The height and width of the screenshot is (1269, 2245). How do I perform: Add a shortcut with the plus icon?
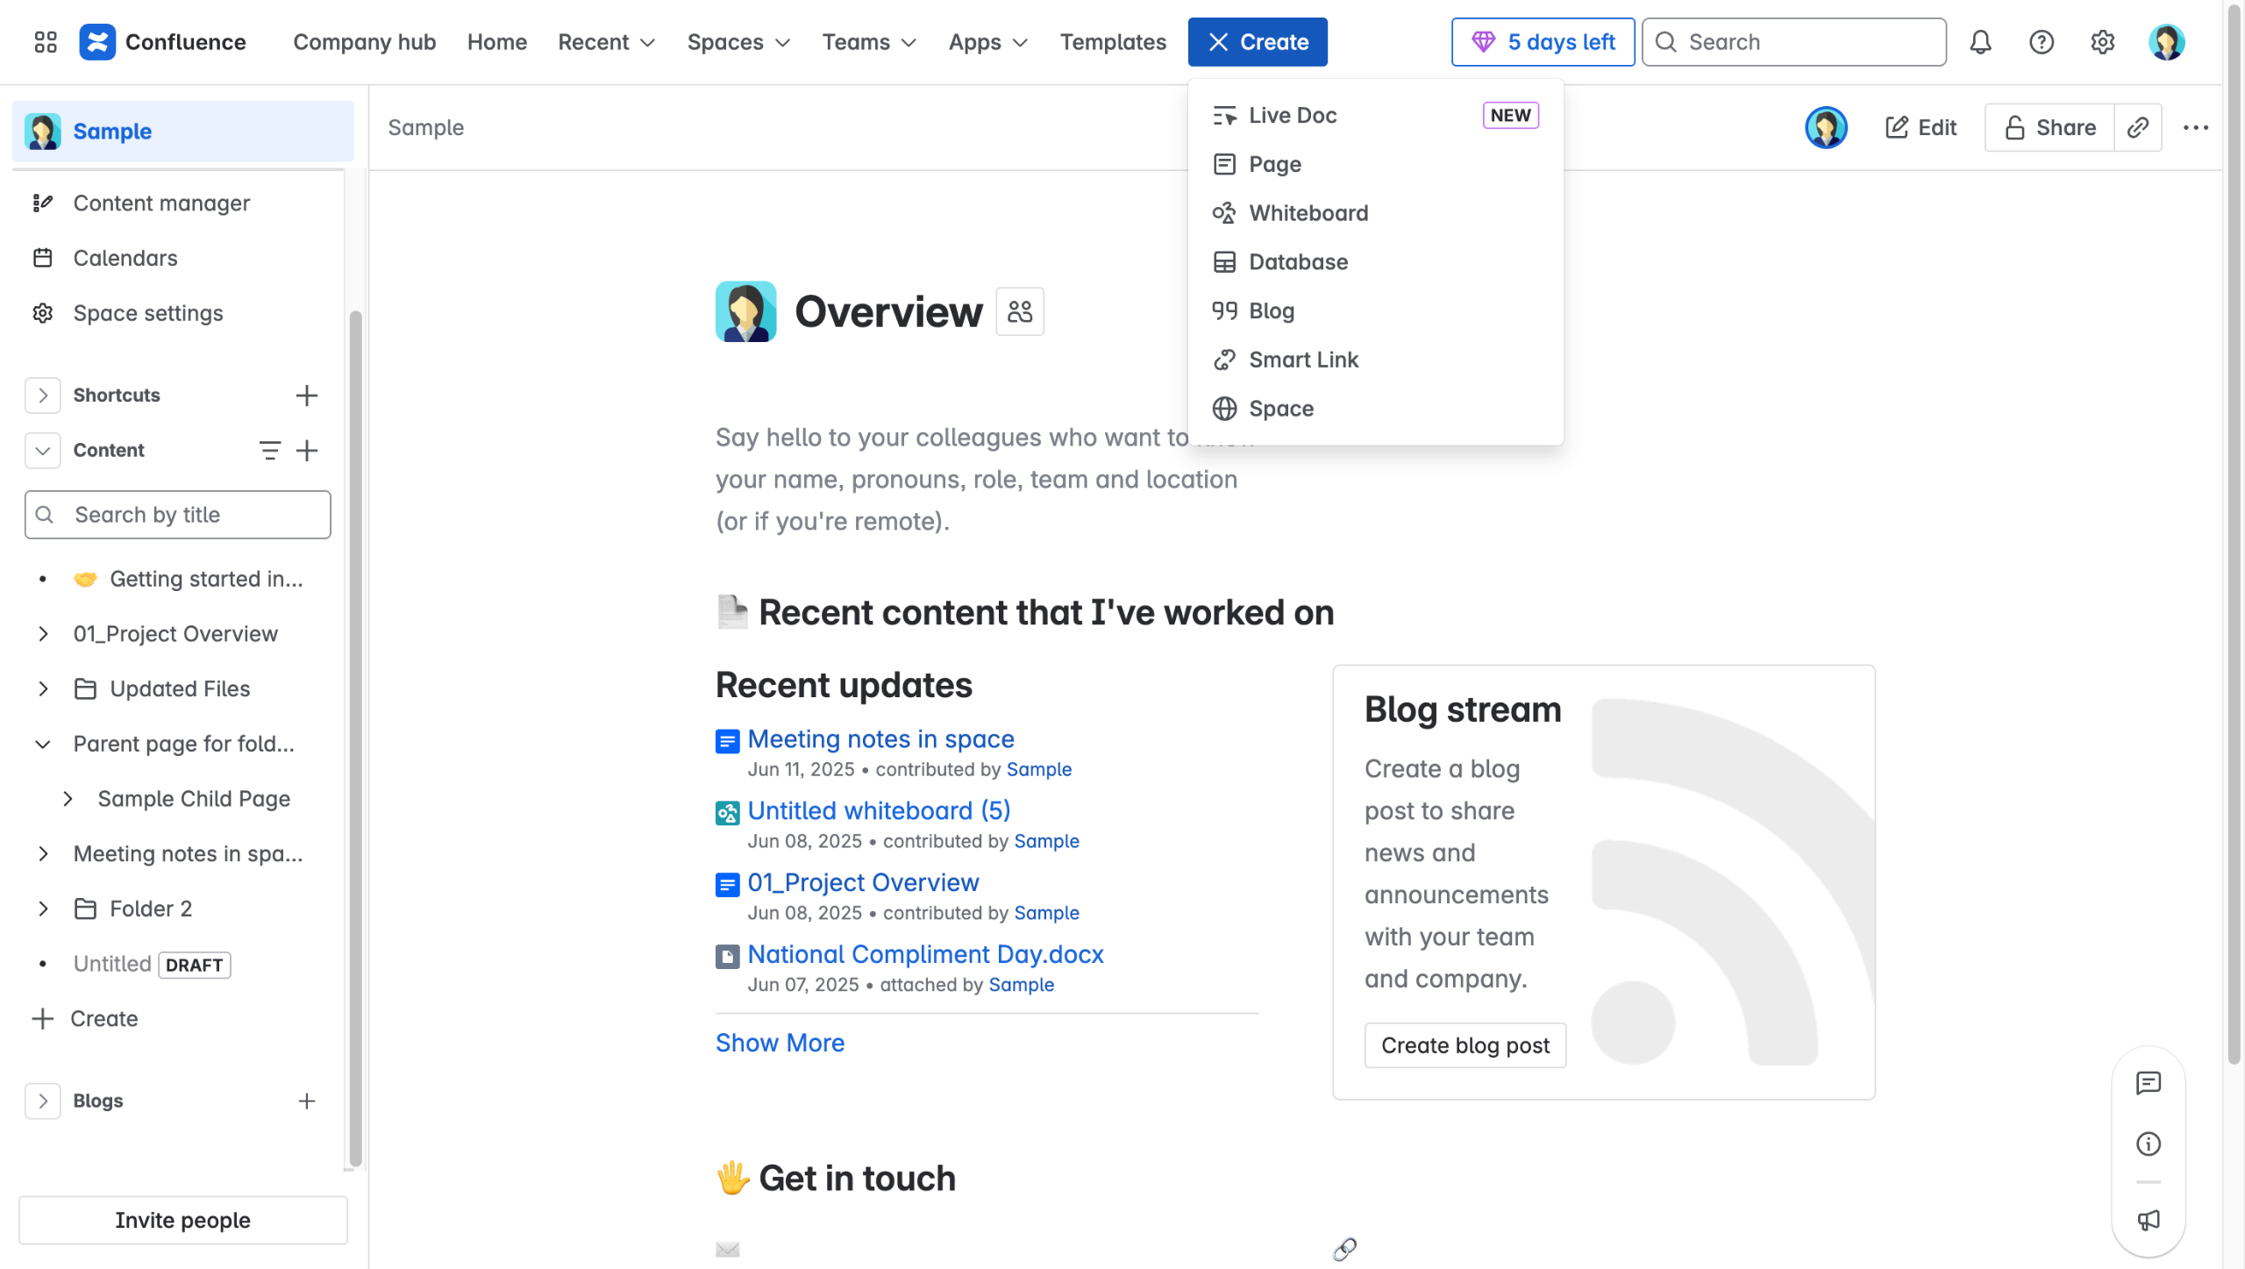307,396
